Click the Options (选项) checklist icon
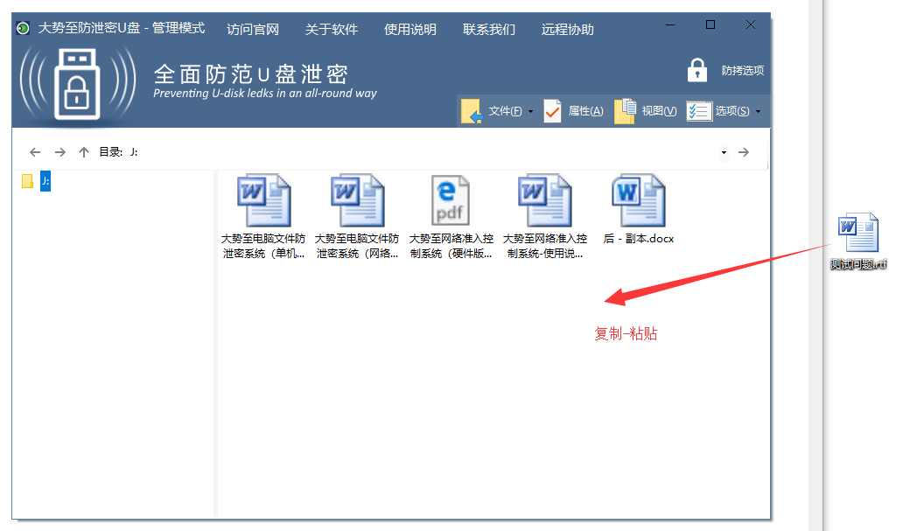This screenshot has width=903, height=531. [x=699, y=111]
